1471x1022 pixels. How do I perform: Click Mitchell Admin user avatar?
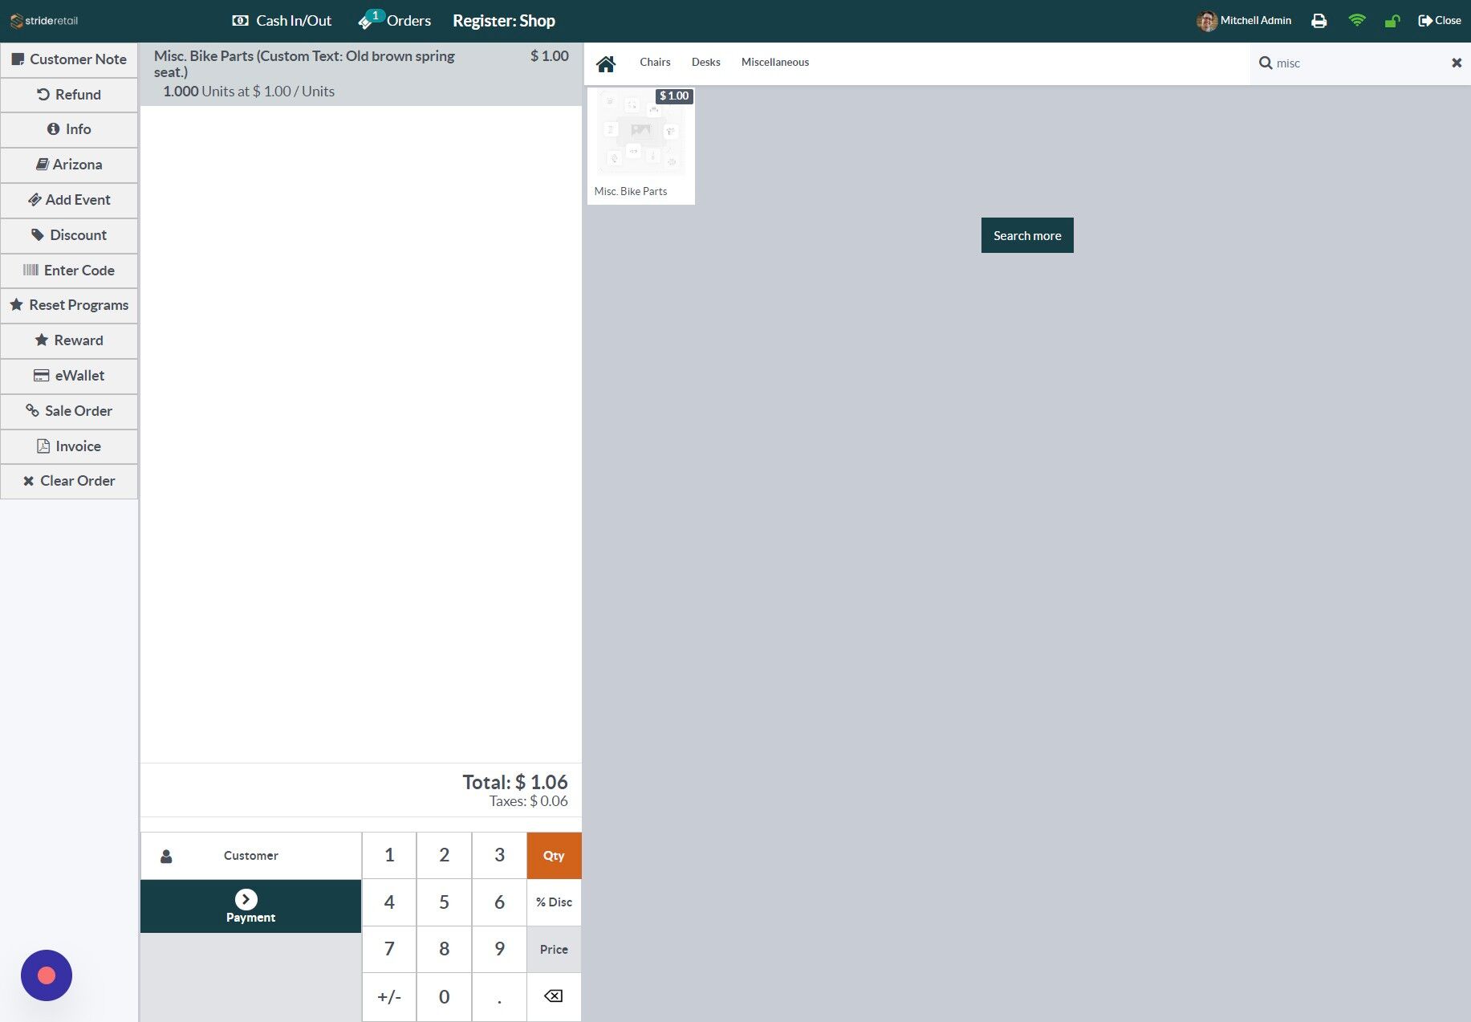tap(1206, 21)
